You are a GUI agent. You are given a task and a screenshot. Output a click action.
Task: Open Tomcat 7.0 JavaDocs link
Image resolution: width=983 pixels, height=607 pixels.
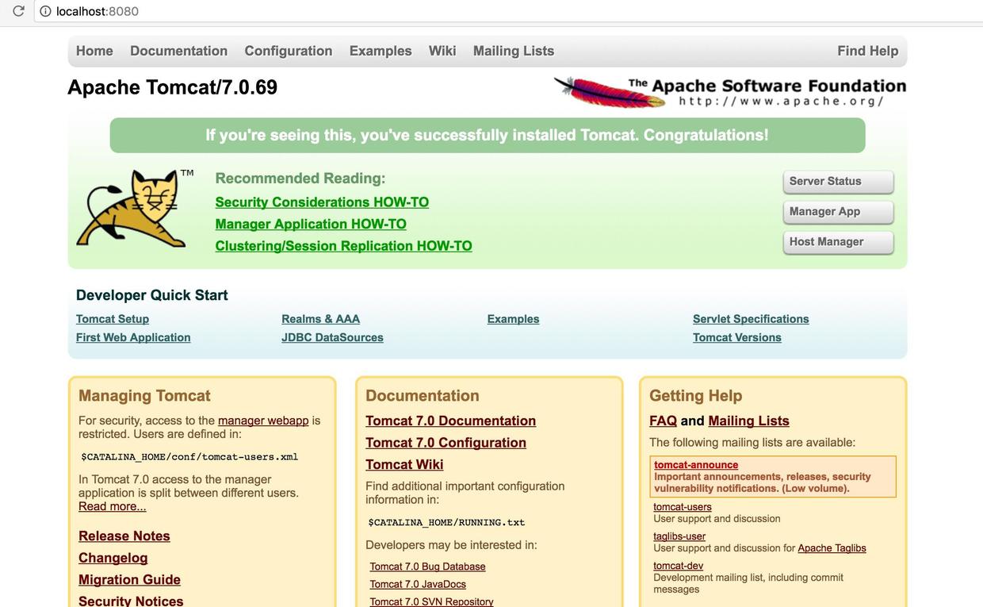[418, 584]
